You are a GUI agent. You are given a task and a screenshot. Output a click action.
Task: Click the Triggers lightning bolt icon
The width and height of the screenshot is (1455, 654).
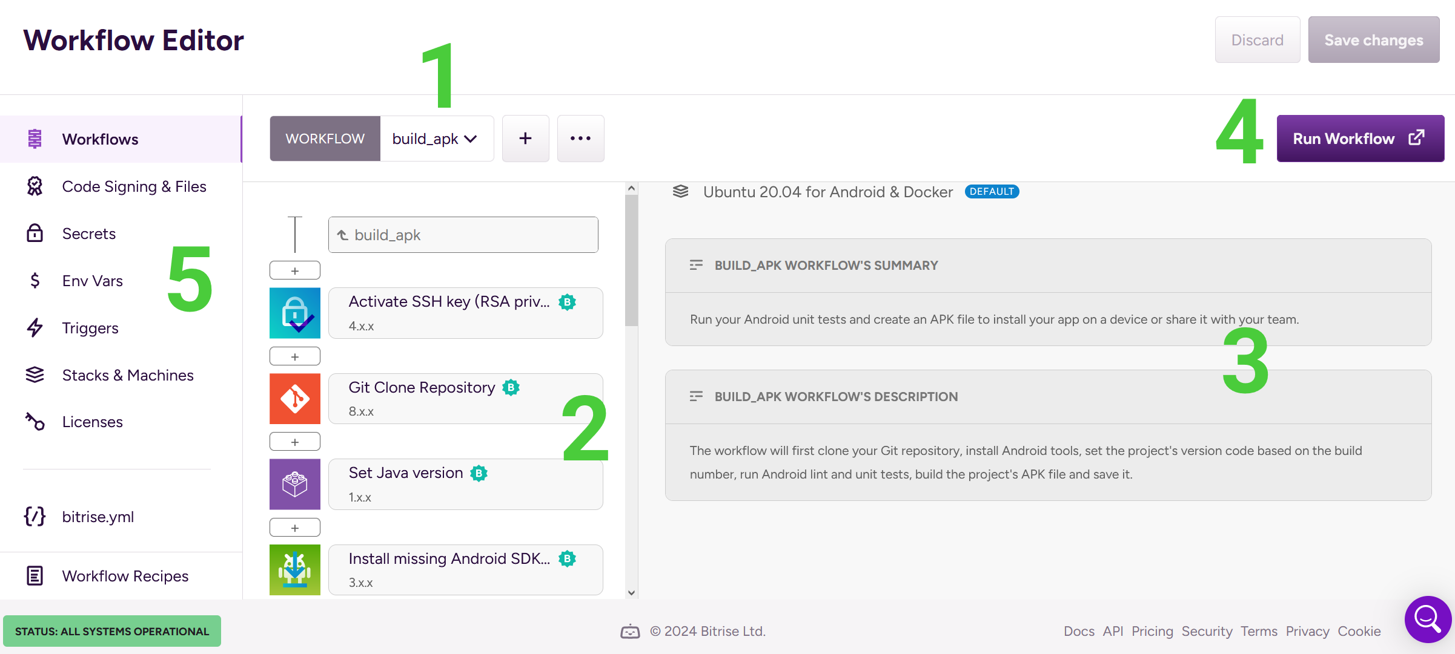pos(35,328)
